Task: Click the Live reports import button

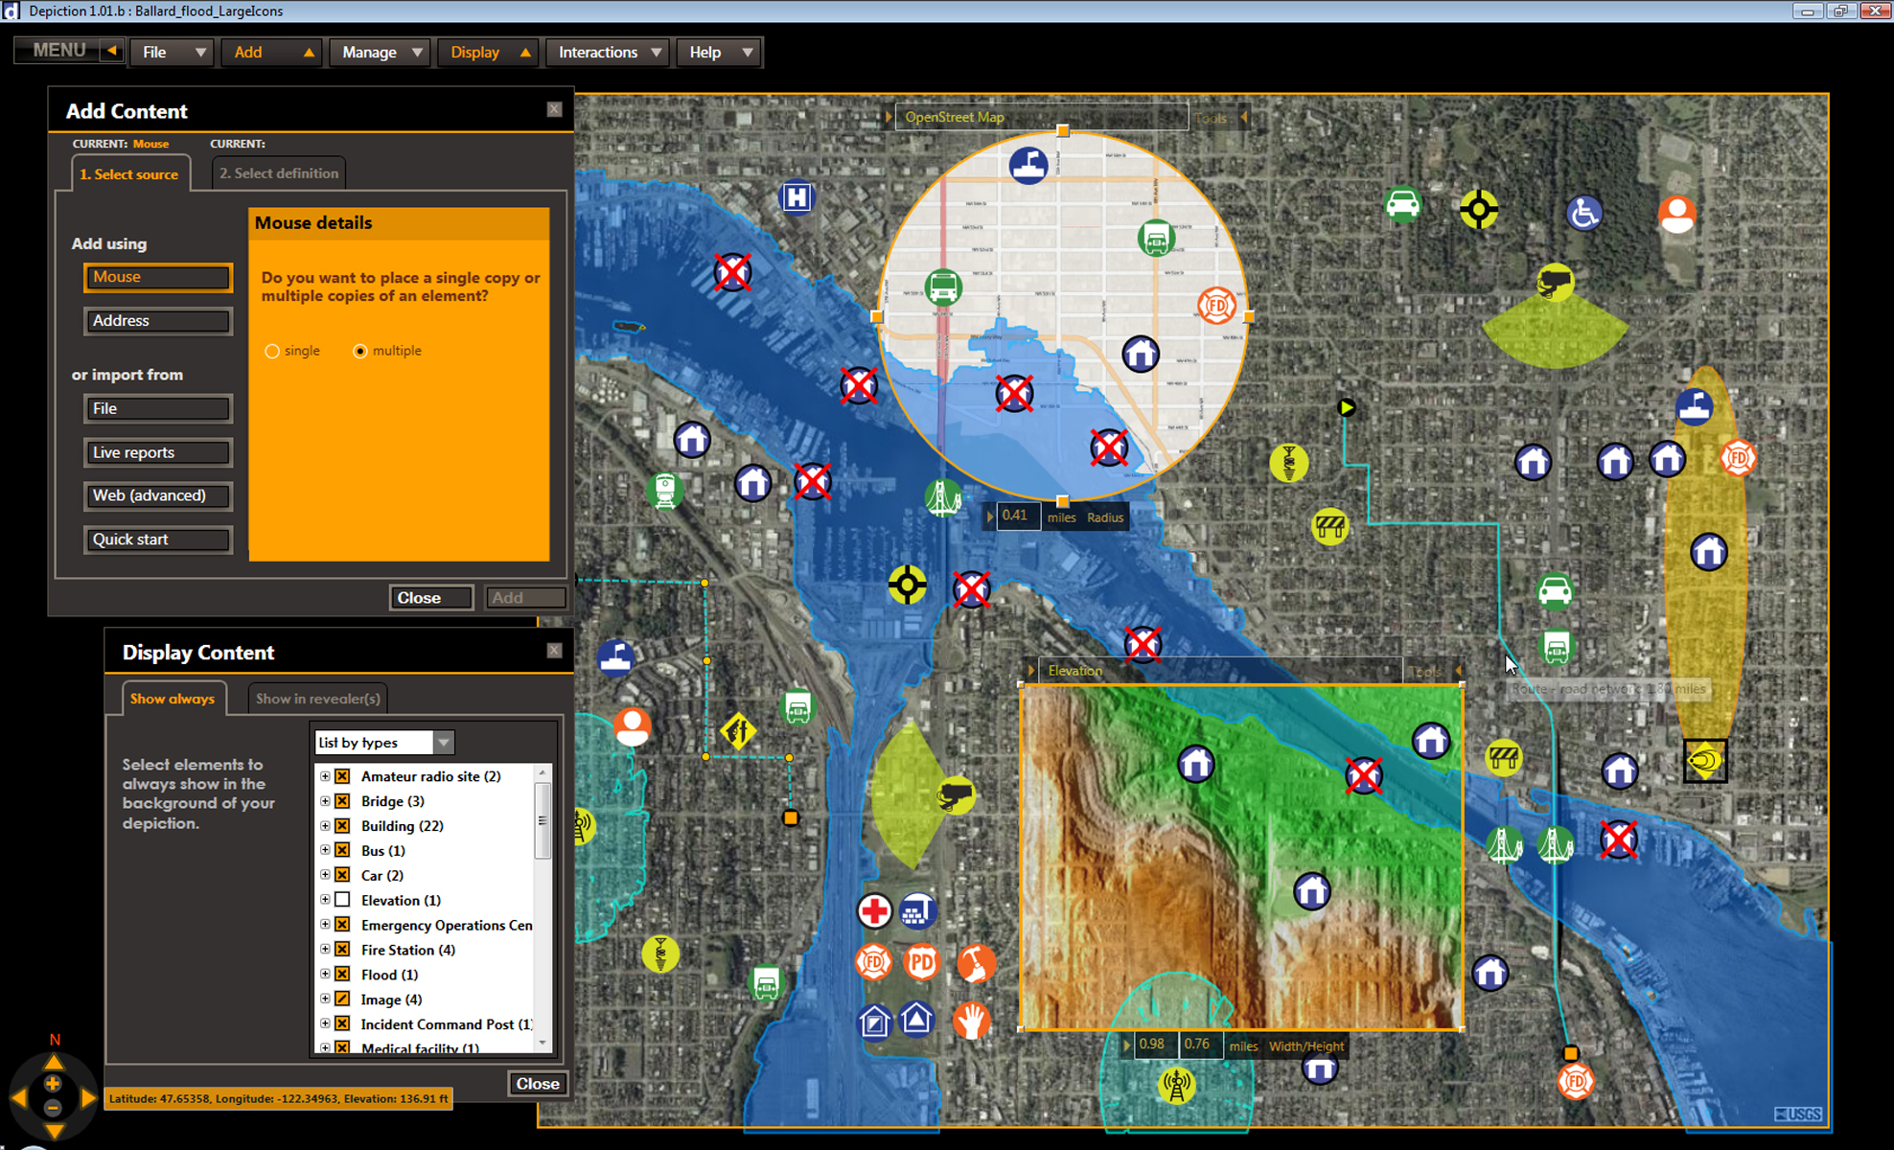Action: [x=157, y=452]
